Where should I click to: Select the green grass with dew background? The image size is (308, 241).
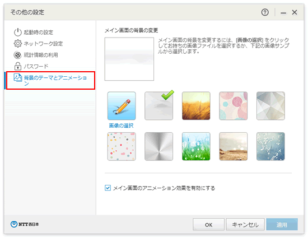(196, 146)
